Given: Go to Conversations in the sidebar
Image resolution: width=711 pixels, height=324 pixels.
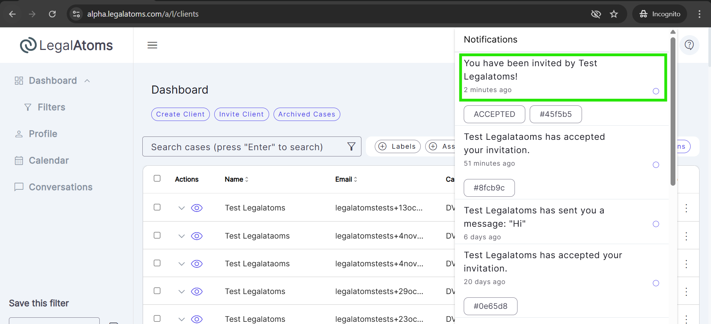Looking at the screenshot, I should (60, 187).
